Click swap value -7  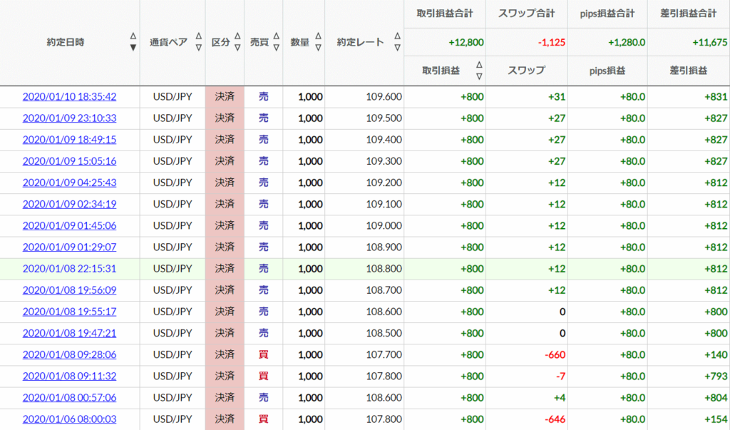[560, 377]
